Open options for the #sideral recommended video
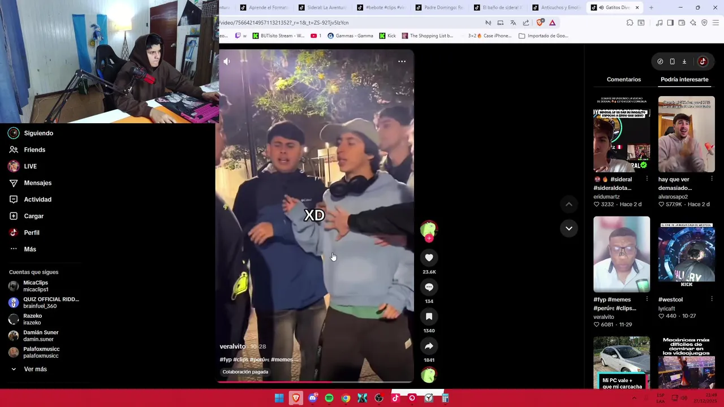Image resolution: width=724 pixels, height=407 pixels. (x=647, y=179)
